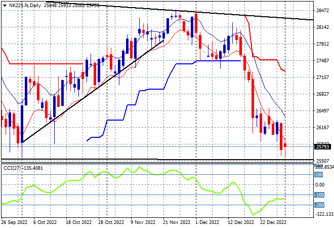The image size is (334, 228).
Task: Click the 22 Dec 2022 date label
Action: [x=273, y=222]
